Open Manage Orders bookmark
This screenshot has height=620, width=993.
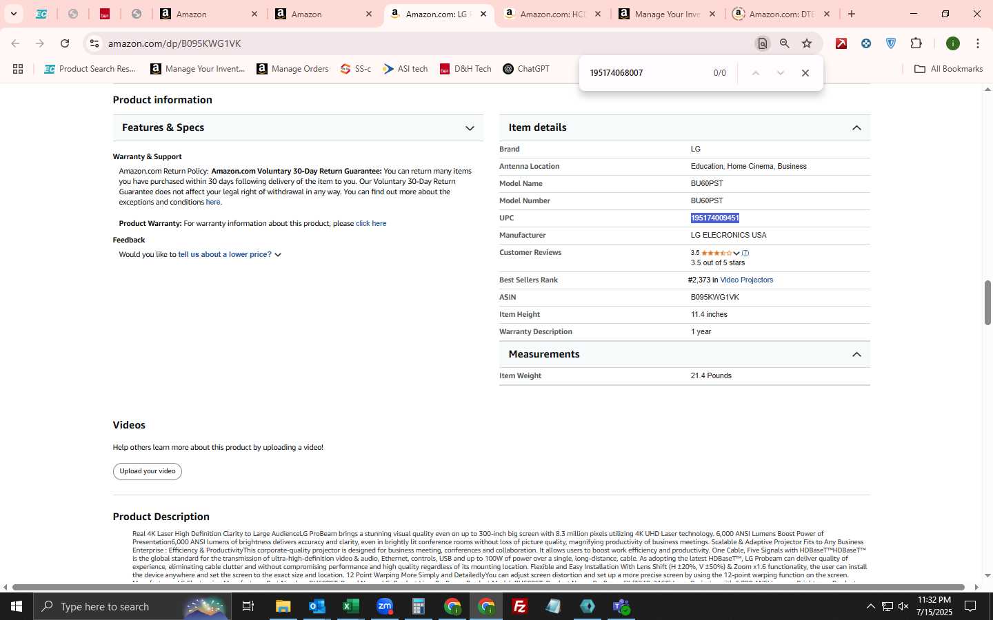(x=293, y=69)
